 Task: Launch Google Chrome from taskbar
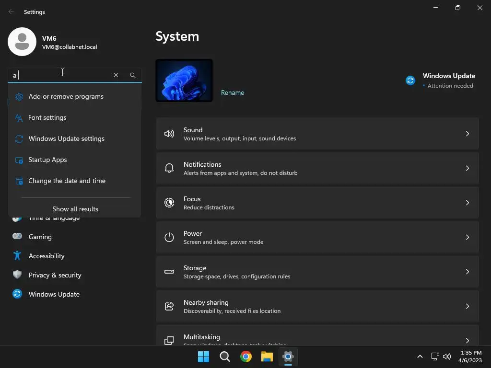click(x=246, y=356)
